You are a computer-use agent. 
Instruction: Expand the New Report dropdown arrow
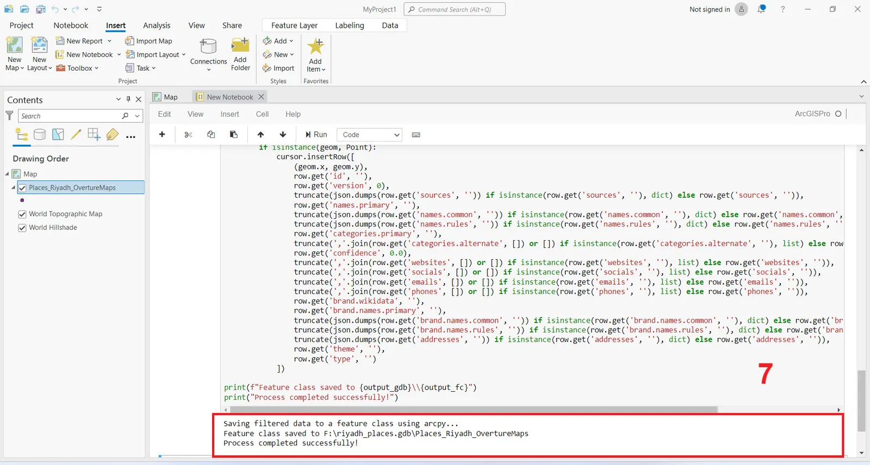pyautogui.click(x=109, y=41)
